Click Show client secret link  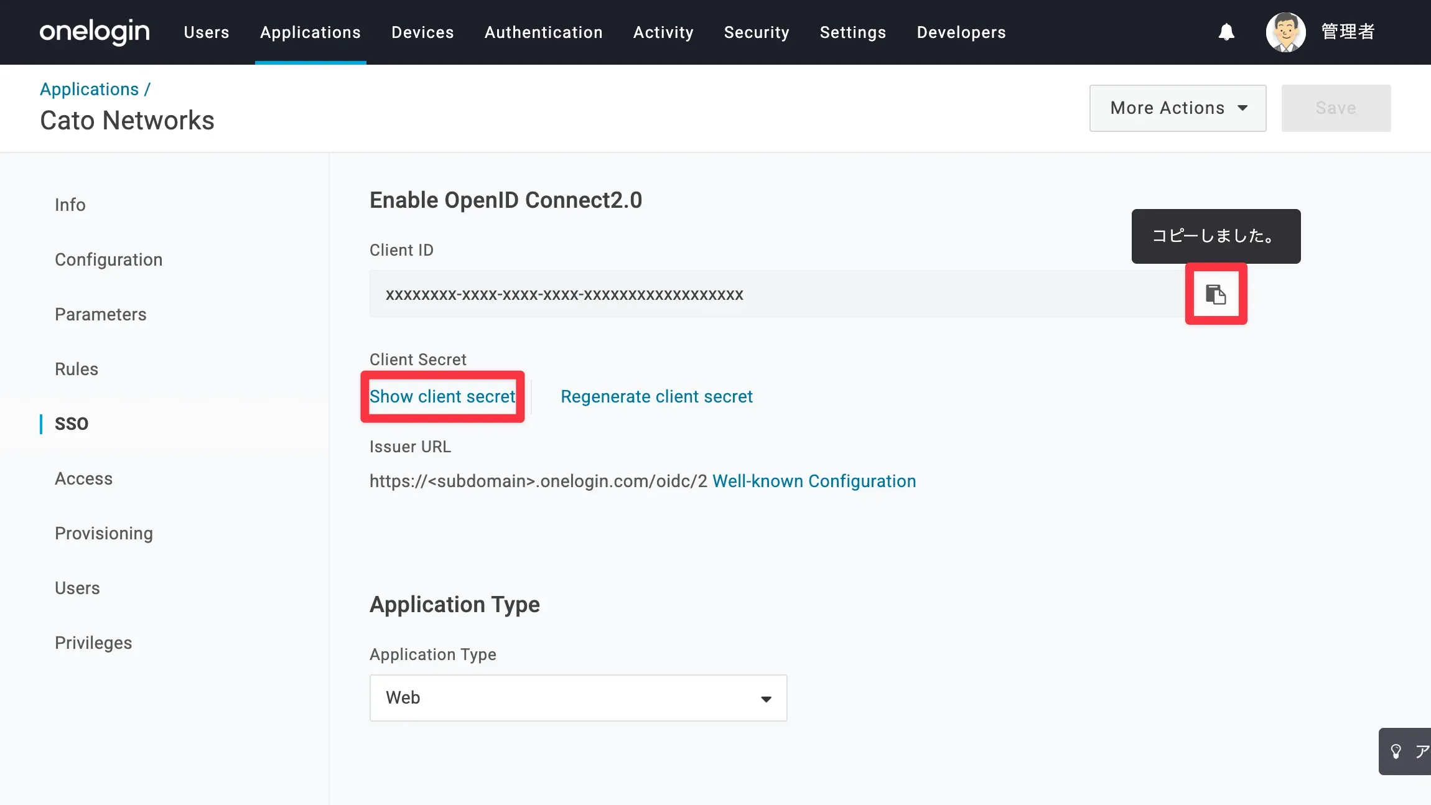click(x=442, y=397)
